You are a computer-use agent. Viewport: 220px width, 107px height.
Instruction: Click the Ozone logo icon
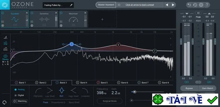coord(5,5)
